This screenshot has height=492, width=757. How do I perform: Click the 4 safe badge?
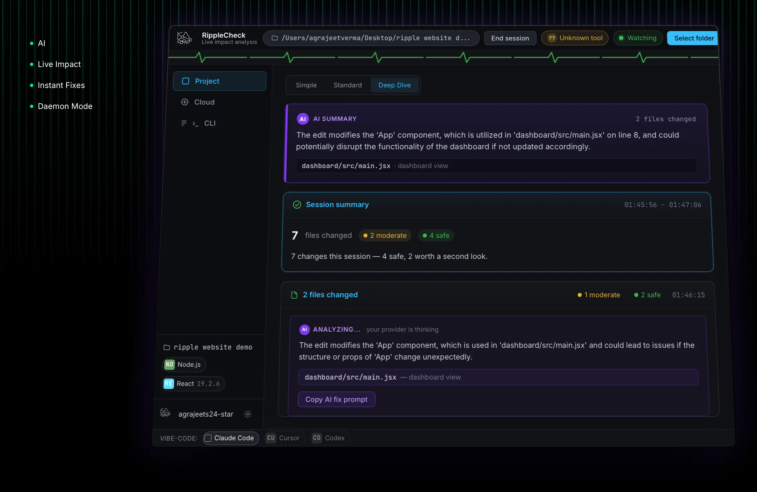coord(436,235)
